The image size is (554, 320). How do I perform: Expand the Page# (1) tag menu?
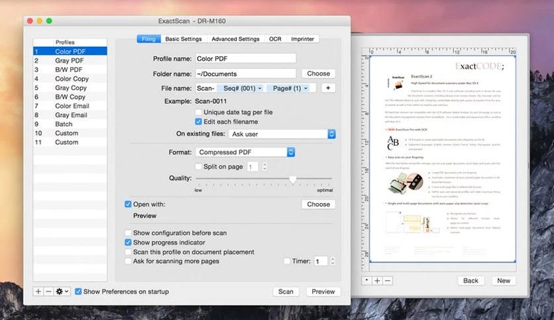305,88
